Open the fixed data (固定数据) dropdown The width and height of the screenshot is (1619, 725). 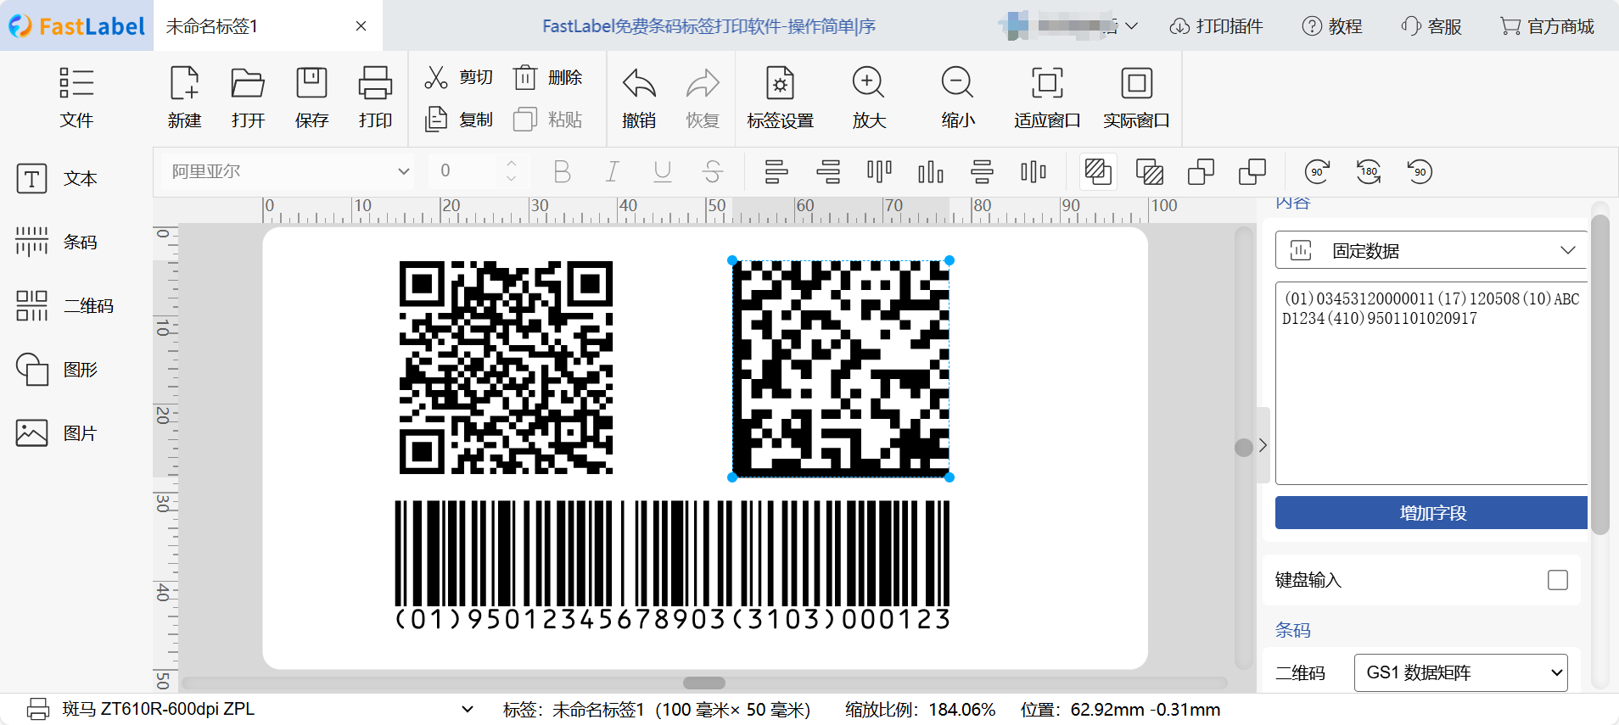click(1431, 251)
